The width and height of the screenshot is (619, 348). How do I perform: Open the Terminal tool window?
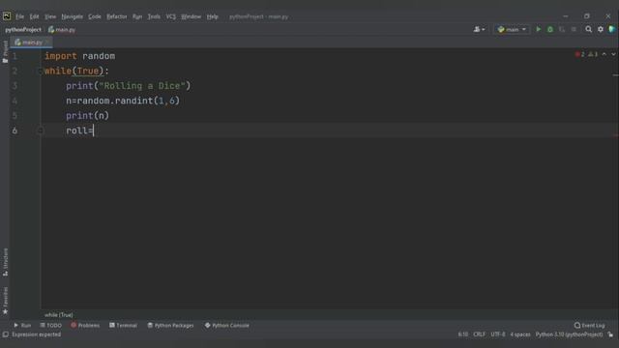[x=123, y=325]
